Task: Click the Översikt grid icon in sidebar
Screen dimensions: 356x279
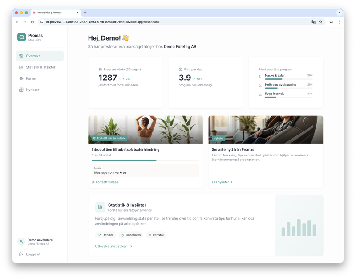Action: pyautogui.click(x=21, y=56)
